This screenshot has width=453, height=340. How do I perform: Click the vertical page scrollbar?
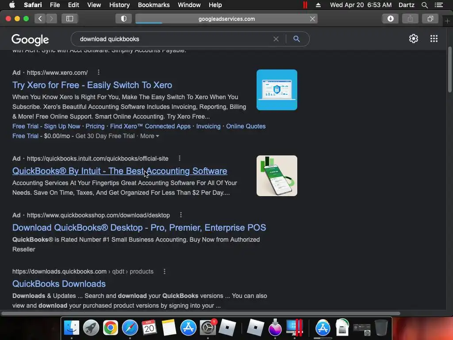(449, 70)
